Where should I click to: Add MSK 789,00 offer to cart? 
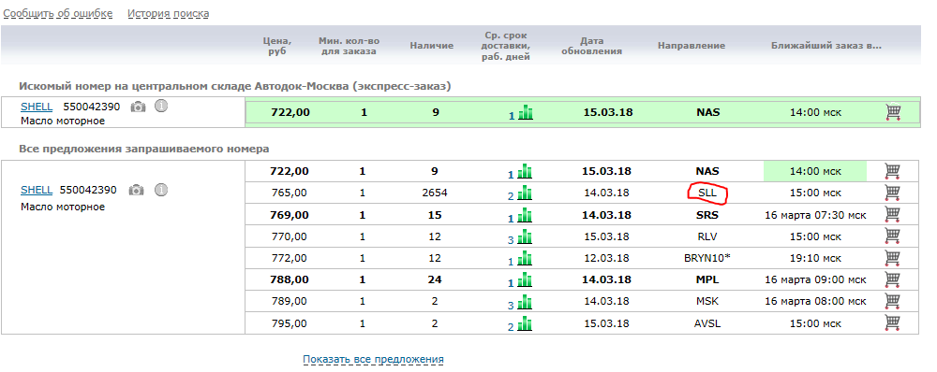point(893,301)
